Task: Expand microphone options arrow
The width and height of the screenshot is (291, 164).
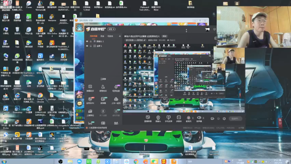Action: click(193, 118)
